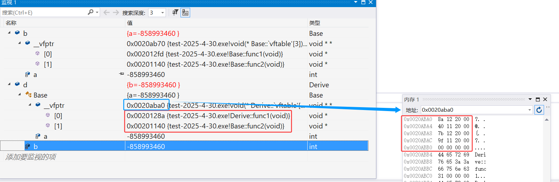Click the refresh glyph beside first -858993460 value
This screenshot has height=182, width=559.
coord(121,74)
